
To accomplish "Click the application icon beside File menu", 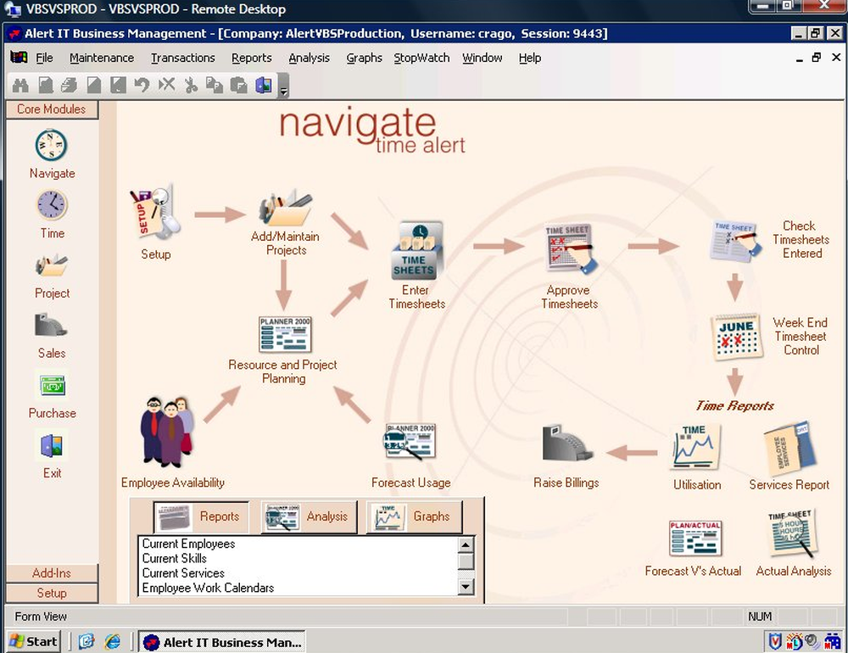I will (19, 58).
